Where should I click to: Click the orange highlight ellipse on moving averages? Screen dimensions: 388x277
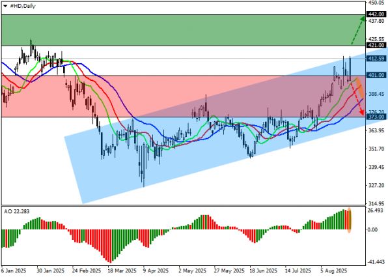pyautogui.click(x=360, y=88)
